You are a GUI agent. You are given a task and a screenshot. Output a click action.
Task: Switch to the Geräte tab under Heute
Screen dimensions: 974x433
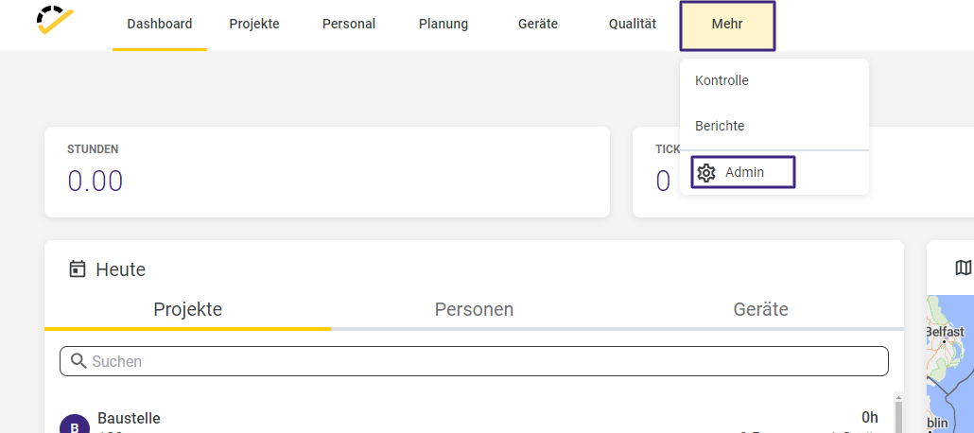[x=760, y=309]
